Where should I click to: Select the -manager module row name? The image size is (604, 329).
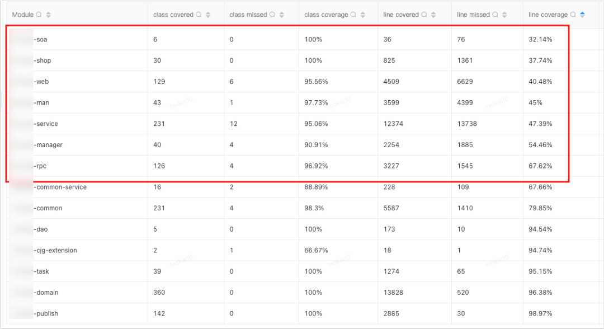(x=48, y=145)
